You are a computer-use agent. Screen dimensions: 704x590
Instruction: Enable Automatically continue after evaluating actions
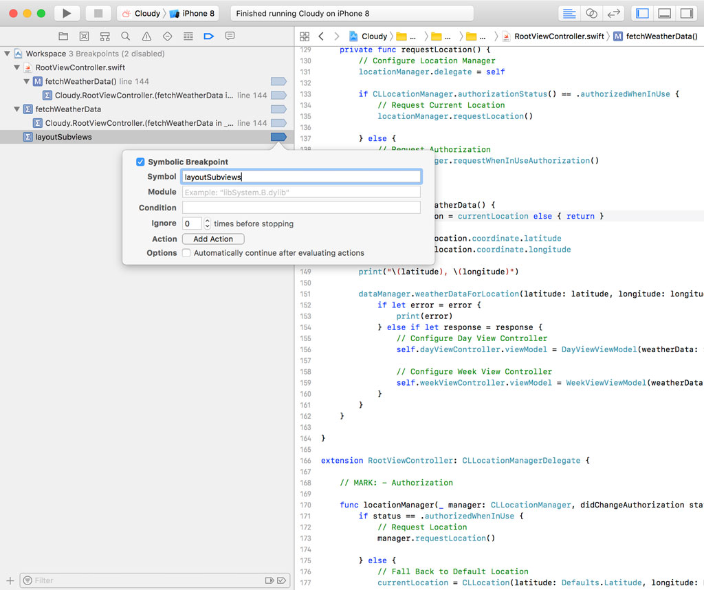point(186,253)
